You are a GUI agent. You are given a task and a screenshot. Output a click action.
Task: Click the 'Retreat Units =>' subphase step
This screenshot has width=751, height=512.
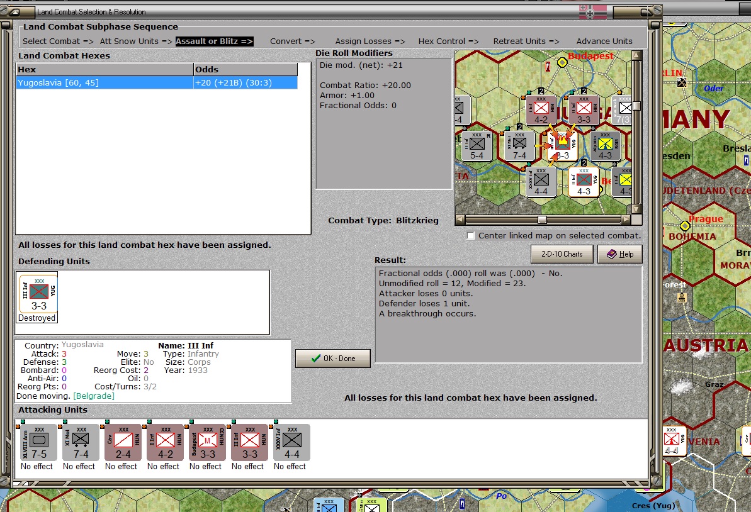pos(526,41)
